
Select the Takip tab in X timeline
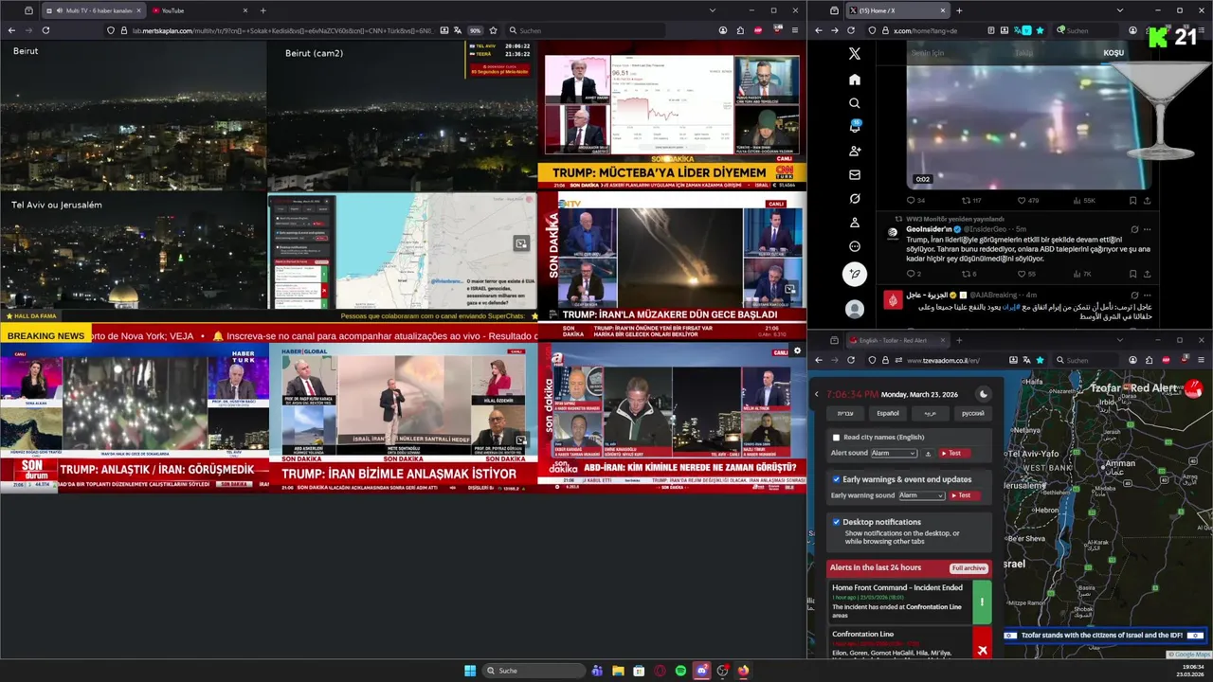coord(1023,53)
